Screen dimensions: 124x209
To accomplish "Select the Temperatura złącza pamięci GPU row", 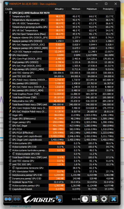I will (60, 20).
